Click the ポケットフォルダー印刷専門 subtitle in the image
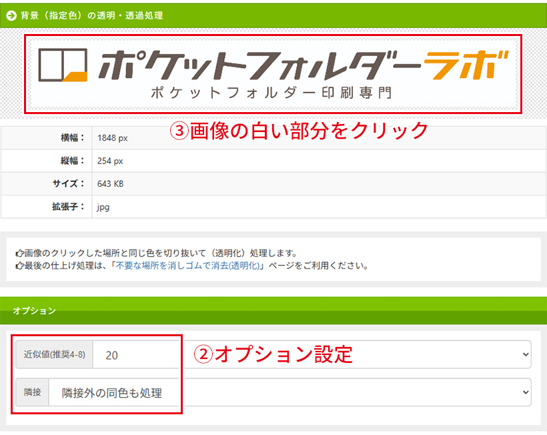Screen dimensions: 547x435 pos(271,93)
